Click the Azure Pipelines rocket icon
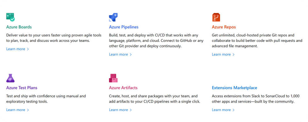The height and width of the screenshot is (122, 308). [113, 17]
